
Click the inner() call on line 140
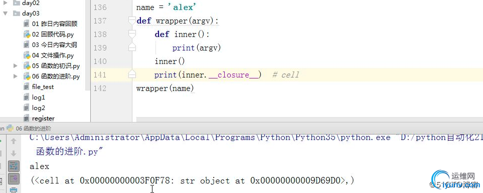[x=170, y=61]
